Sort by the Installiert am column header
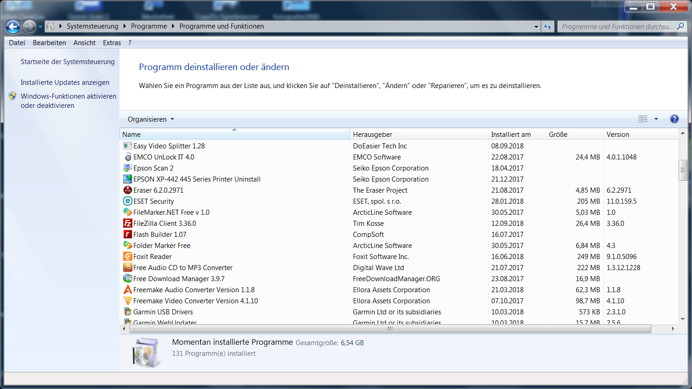The image size is (692, 389). tap(517, 135)
